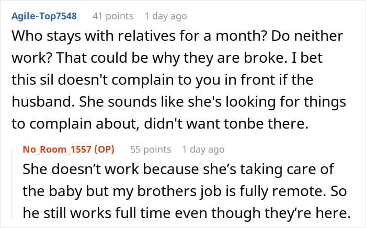Click the 55 points score
This screenshot has height=228, width=366.
pos(151,150)
